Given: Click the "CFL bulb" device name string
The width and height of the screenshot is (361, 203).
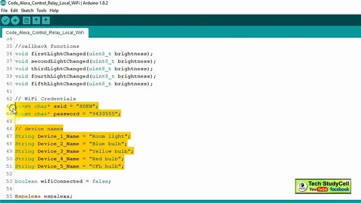Looking at the screenshot, I should click(105, 166).
